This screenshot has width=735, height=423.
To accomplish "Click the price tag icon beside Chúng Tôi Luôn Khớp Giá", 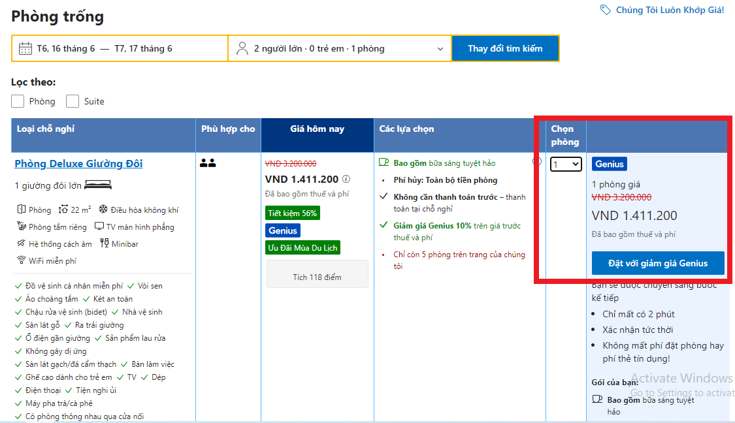I will (x=605, y=10).
